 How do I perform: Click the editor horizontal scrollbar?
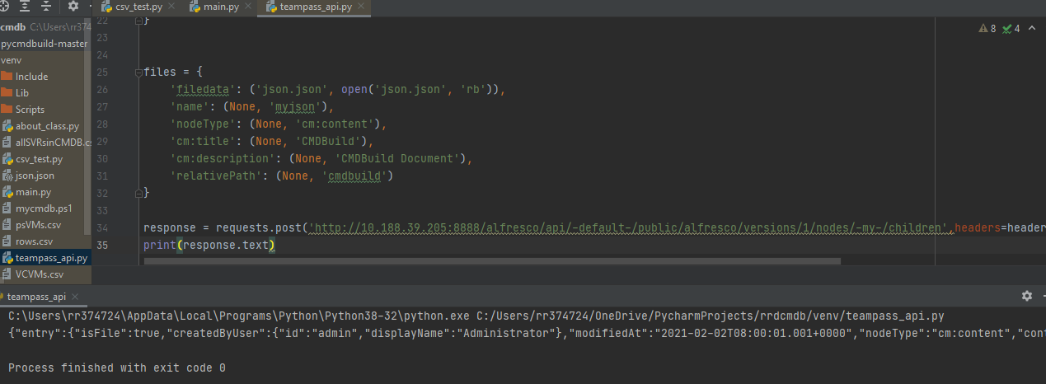[492, 261]
